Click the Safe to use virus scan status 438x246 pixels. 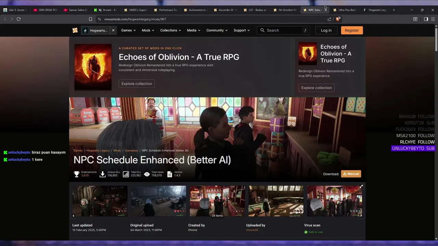(313, 232)
